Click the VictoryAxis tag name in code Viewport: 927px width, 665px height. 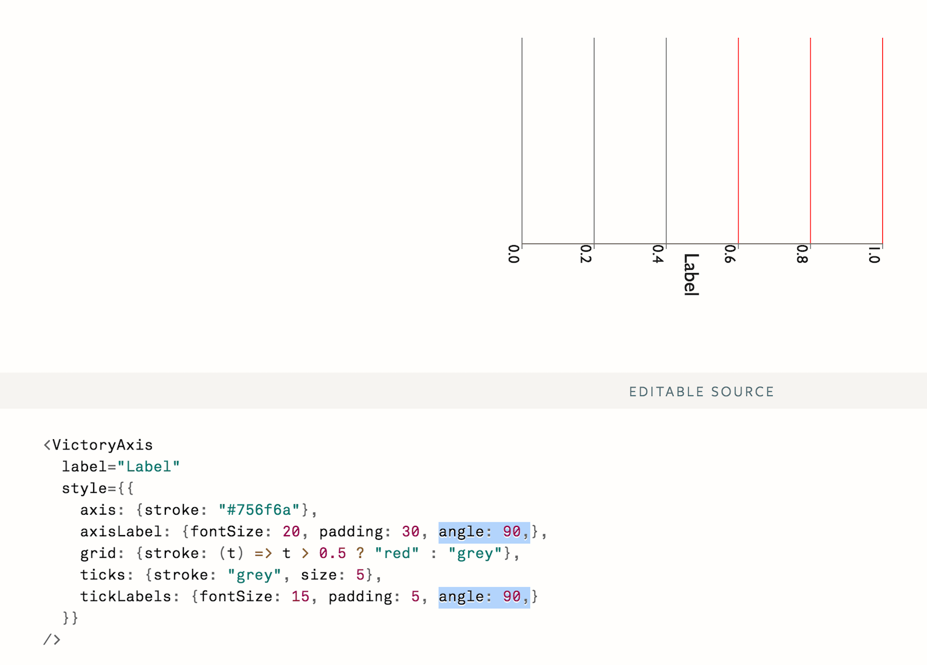(102, 445)
